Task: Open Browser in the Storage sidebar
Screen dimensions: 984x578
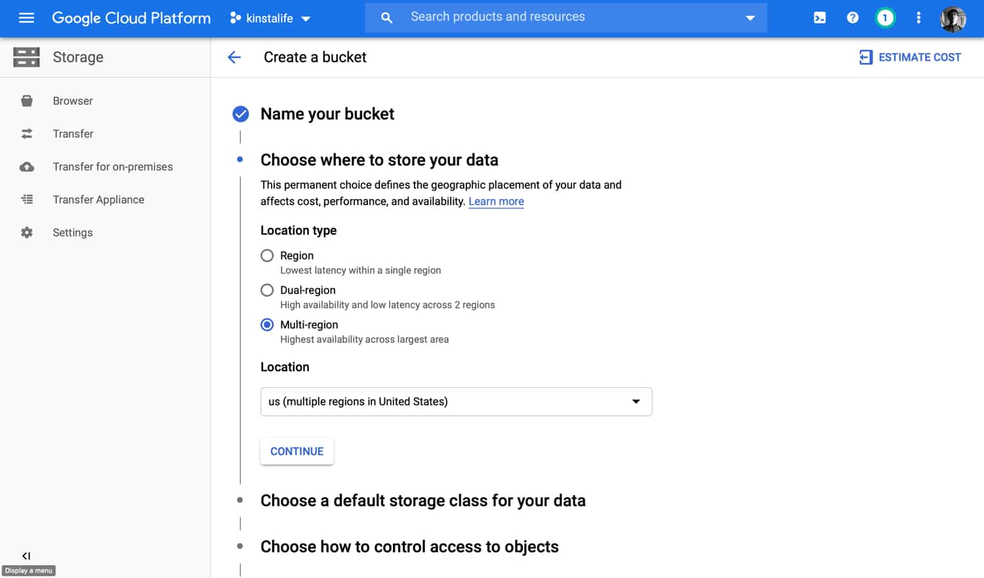Action: [x=73, y=100]
